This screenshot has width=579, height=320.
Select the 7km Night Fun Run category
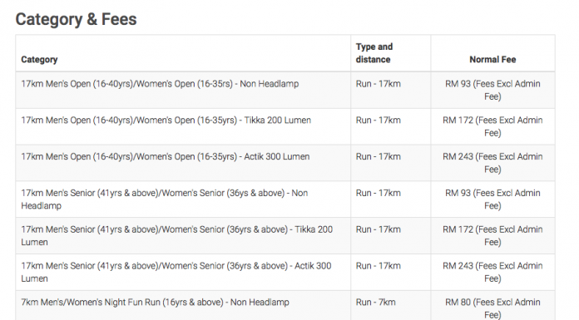[155, 303]
